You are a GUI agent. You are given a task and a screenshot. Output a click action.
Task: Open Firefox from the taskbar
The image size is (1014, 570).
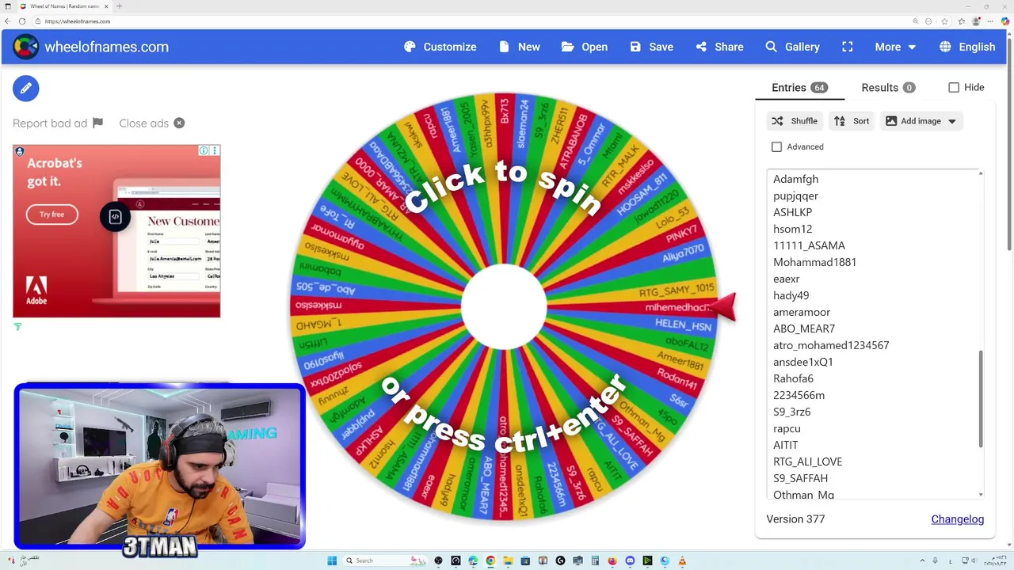coord(612,560)
